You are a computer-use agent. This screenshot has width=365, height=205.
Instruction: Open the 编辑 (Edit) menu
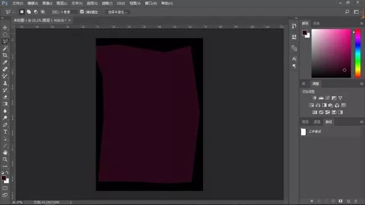tap(33, 3)
